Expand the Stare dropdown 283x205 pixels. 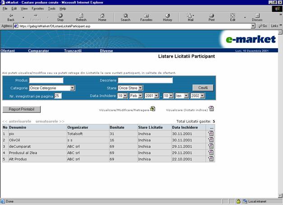tap(140, 88)
